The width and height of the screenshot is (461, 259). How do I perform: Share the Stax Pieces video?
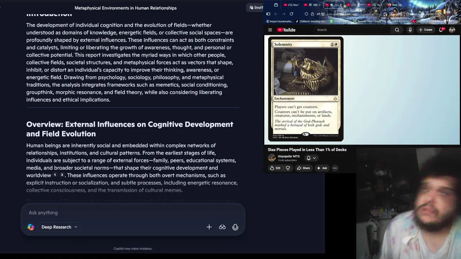[303, 168]
